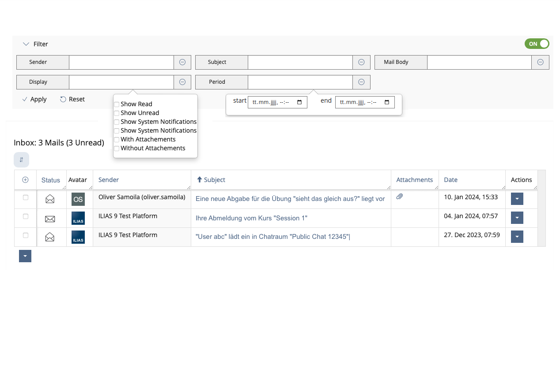Enable the With Attachements checkbox

(x=117, y=140)
